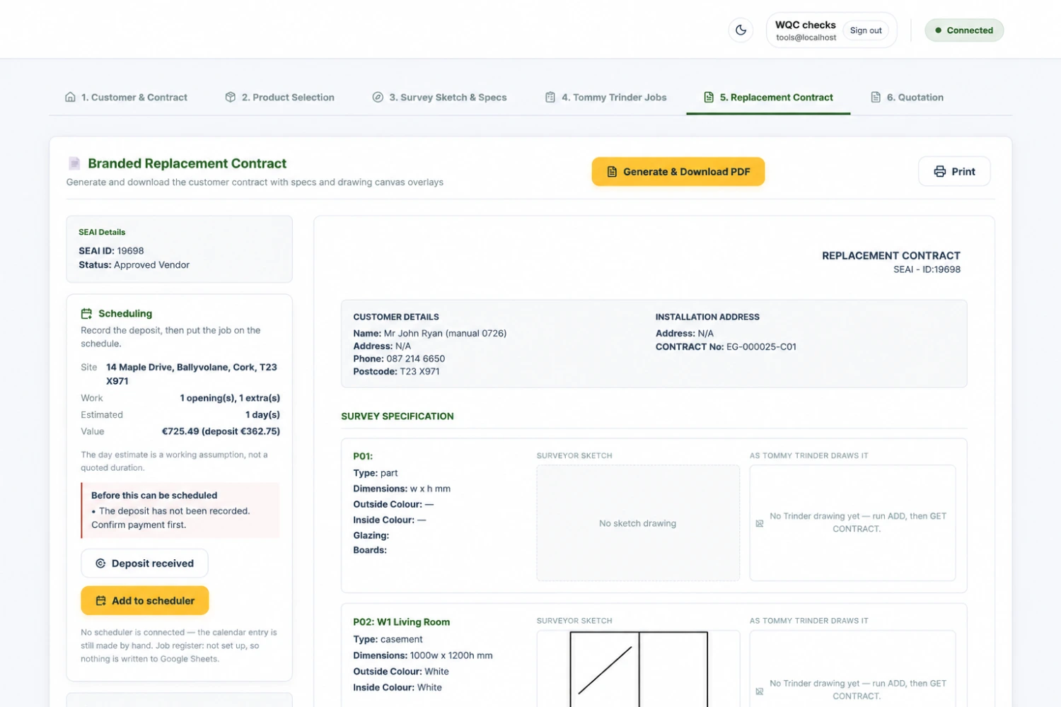The image size is (1061, 707).
Task: Click the box icon on Product Selection tab
Action: [x=231, y=98]
